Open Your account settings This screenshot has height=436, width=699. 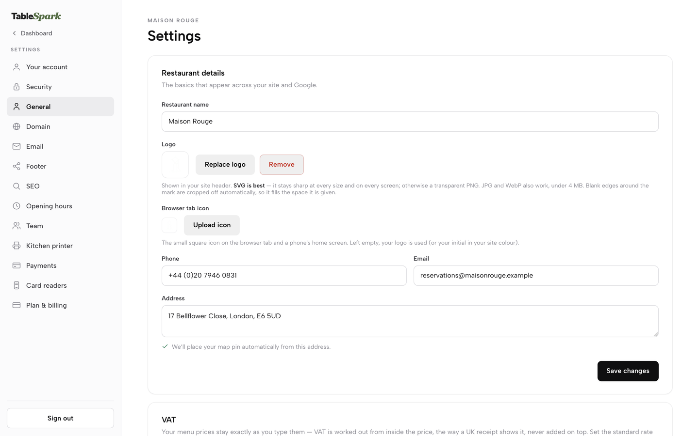[60, 67]
